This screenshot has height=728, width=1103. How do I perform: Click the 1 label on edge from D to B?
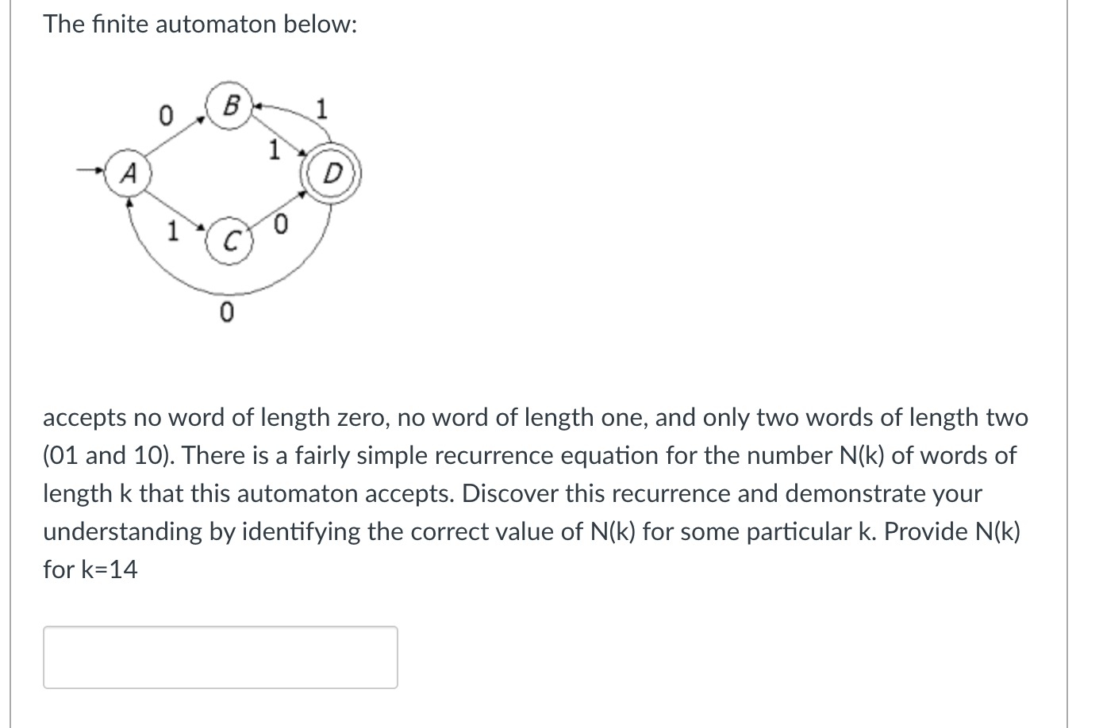point(321,109)
